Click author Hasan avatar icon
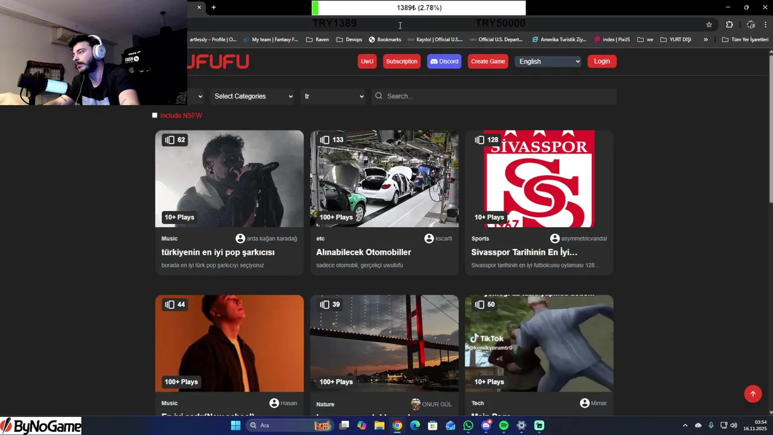This screenshot has width=773, height=435. click(274, 403)
